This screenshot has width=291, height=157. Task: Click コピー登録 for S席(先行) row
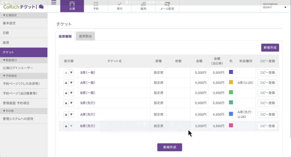[x=267, y=103]
